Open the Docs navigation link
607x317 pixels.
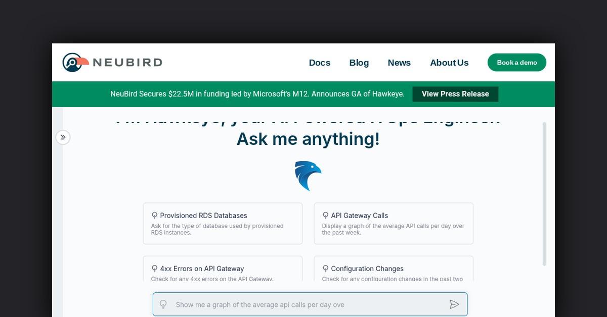pos(319,63)
